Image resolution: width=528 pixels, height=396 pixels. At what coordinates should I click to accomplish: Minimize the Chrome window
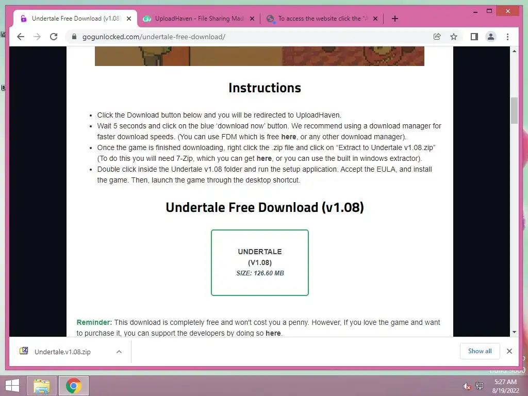coord(475,11)
